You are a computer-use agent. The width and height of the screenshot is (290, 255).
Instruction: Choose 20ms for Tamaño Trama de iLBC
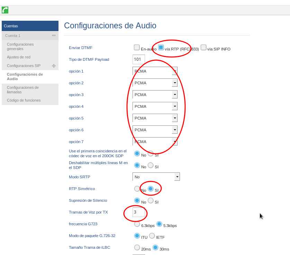tap(137, 247)
